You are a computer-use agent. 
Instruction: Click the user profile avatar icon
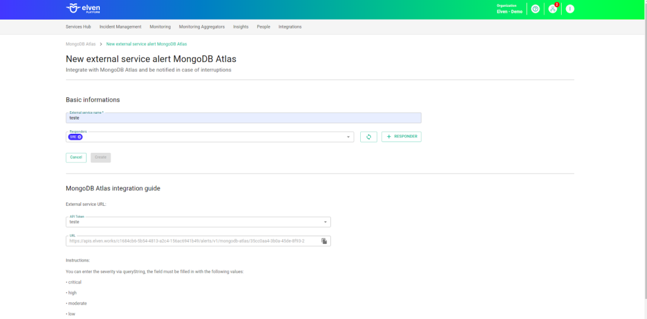pyautogui.click(x=570, y=9)
